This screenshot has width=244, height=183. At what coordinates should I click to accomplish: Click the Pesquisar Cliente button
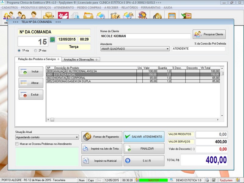point(209,34)
